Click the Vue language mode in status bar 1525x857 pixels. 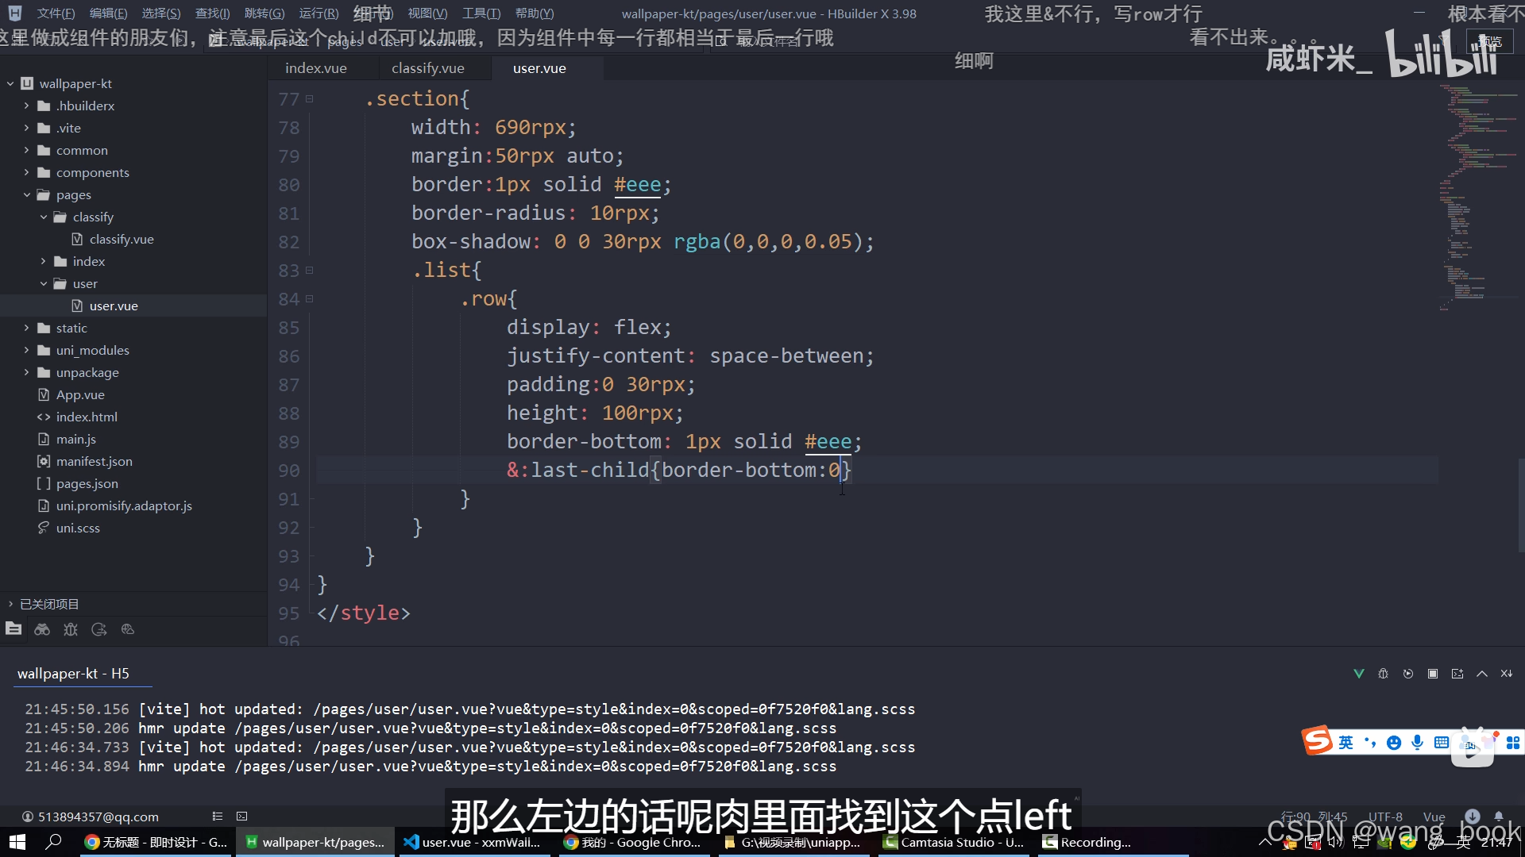[x=1434, y=817]
